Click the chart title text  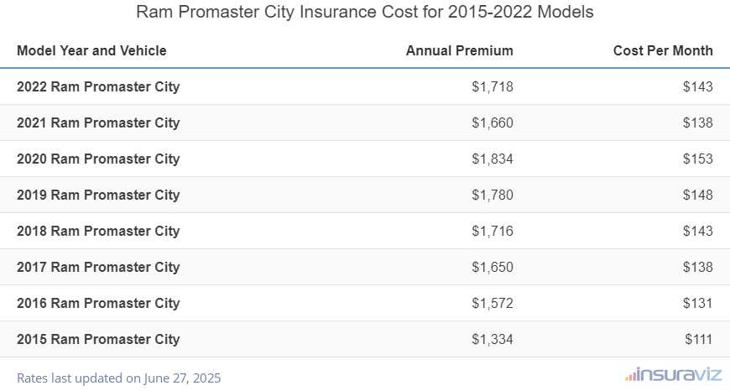[365, 13]
